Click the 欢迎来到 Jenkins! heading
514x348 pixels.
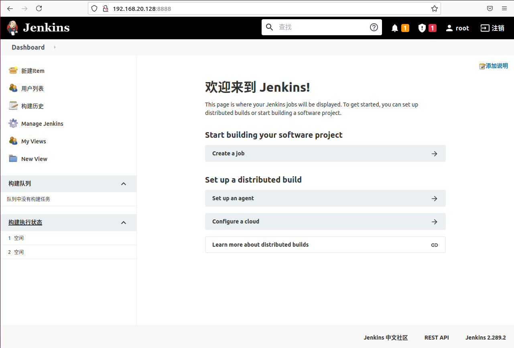tap(257, 87)
